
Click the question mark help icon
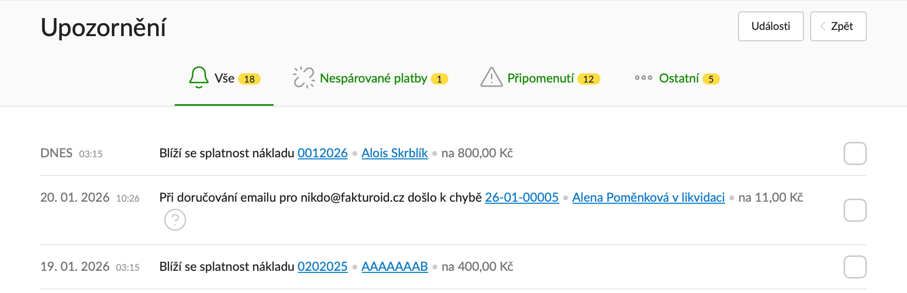(x=175, y=220)
